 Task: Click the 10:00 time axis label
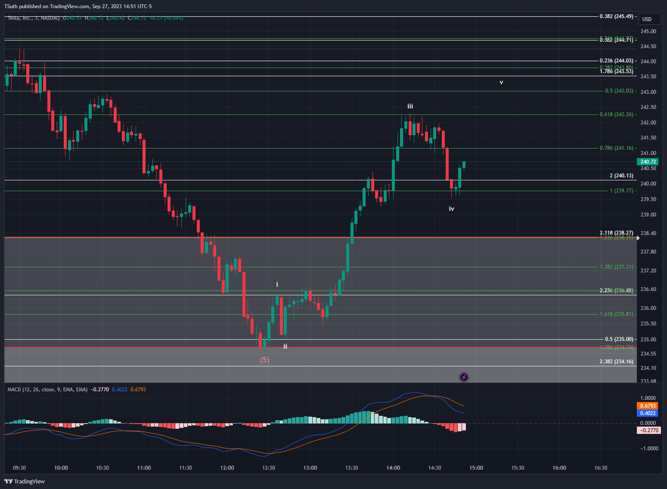[x=61, y=468]
